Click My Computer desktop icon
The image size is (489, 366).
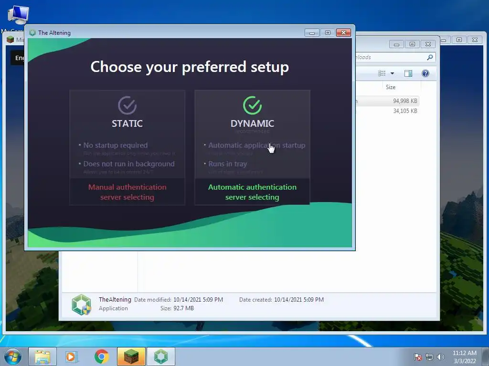pyautogui.click(x=18, y=15)
